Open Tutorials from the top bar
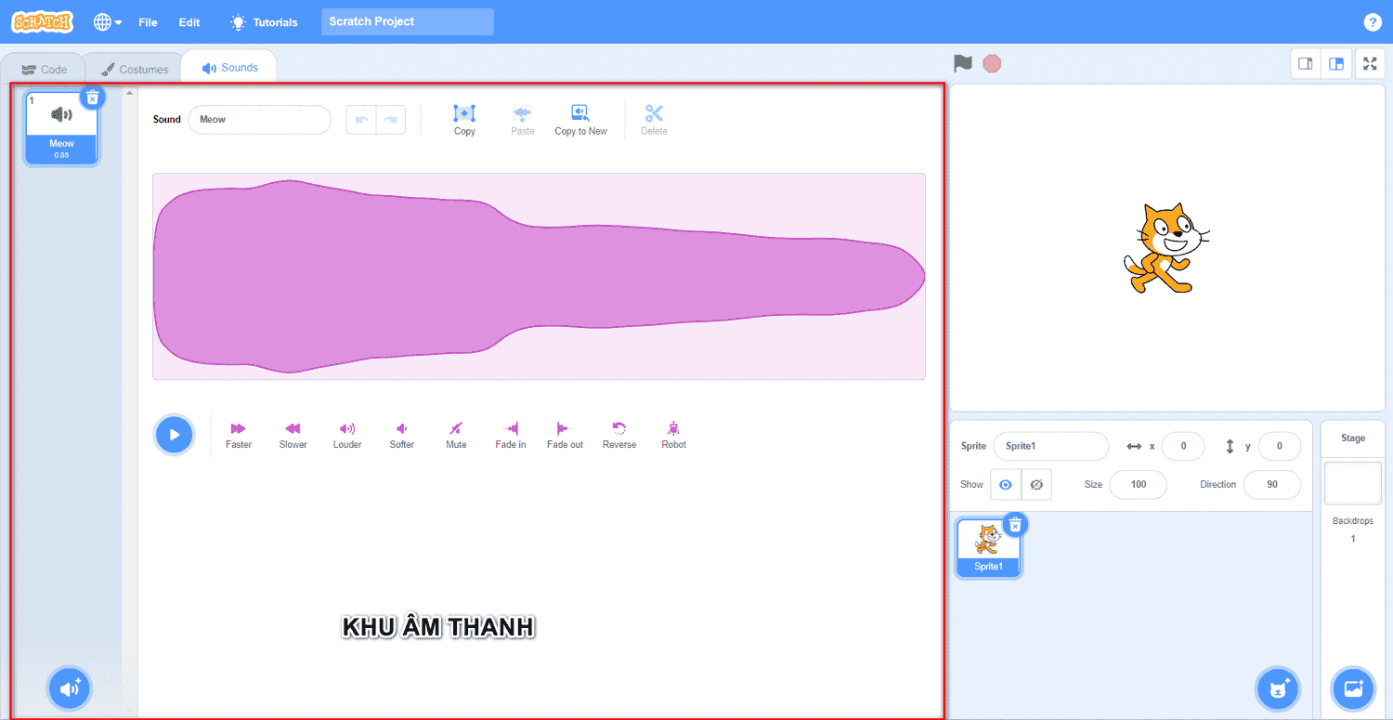This screenshot has height=720, width=1393. click(265, 22)
